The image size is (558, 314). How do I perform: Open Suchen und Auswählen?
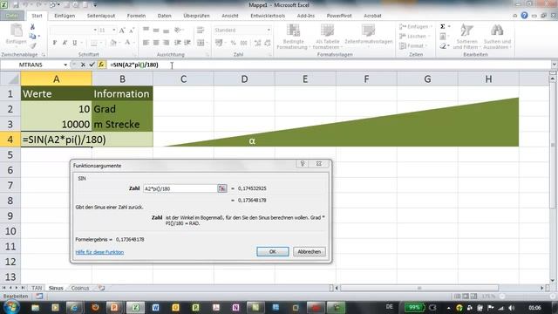click(497, 37)
